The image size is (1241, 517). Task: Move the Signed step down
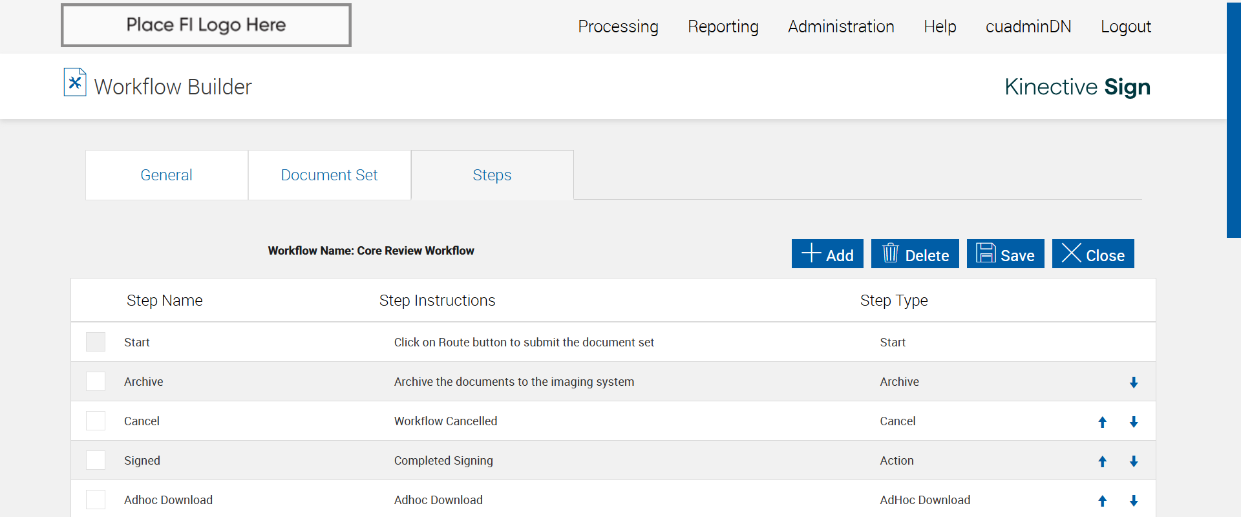[x=1134, y=461]
